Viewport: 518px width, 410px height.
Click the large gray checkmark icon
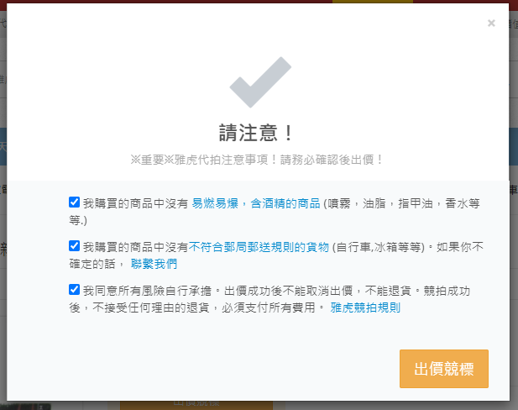[260, 82]
